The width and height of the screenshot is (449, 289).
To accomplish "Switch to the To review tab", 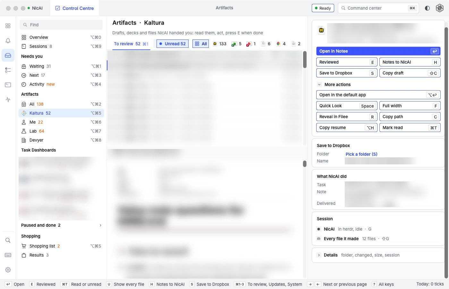I will (131, 44).
